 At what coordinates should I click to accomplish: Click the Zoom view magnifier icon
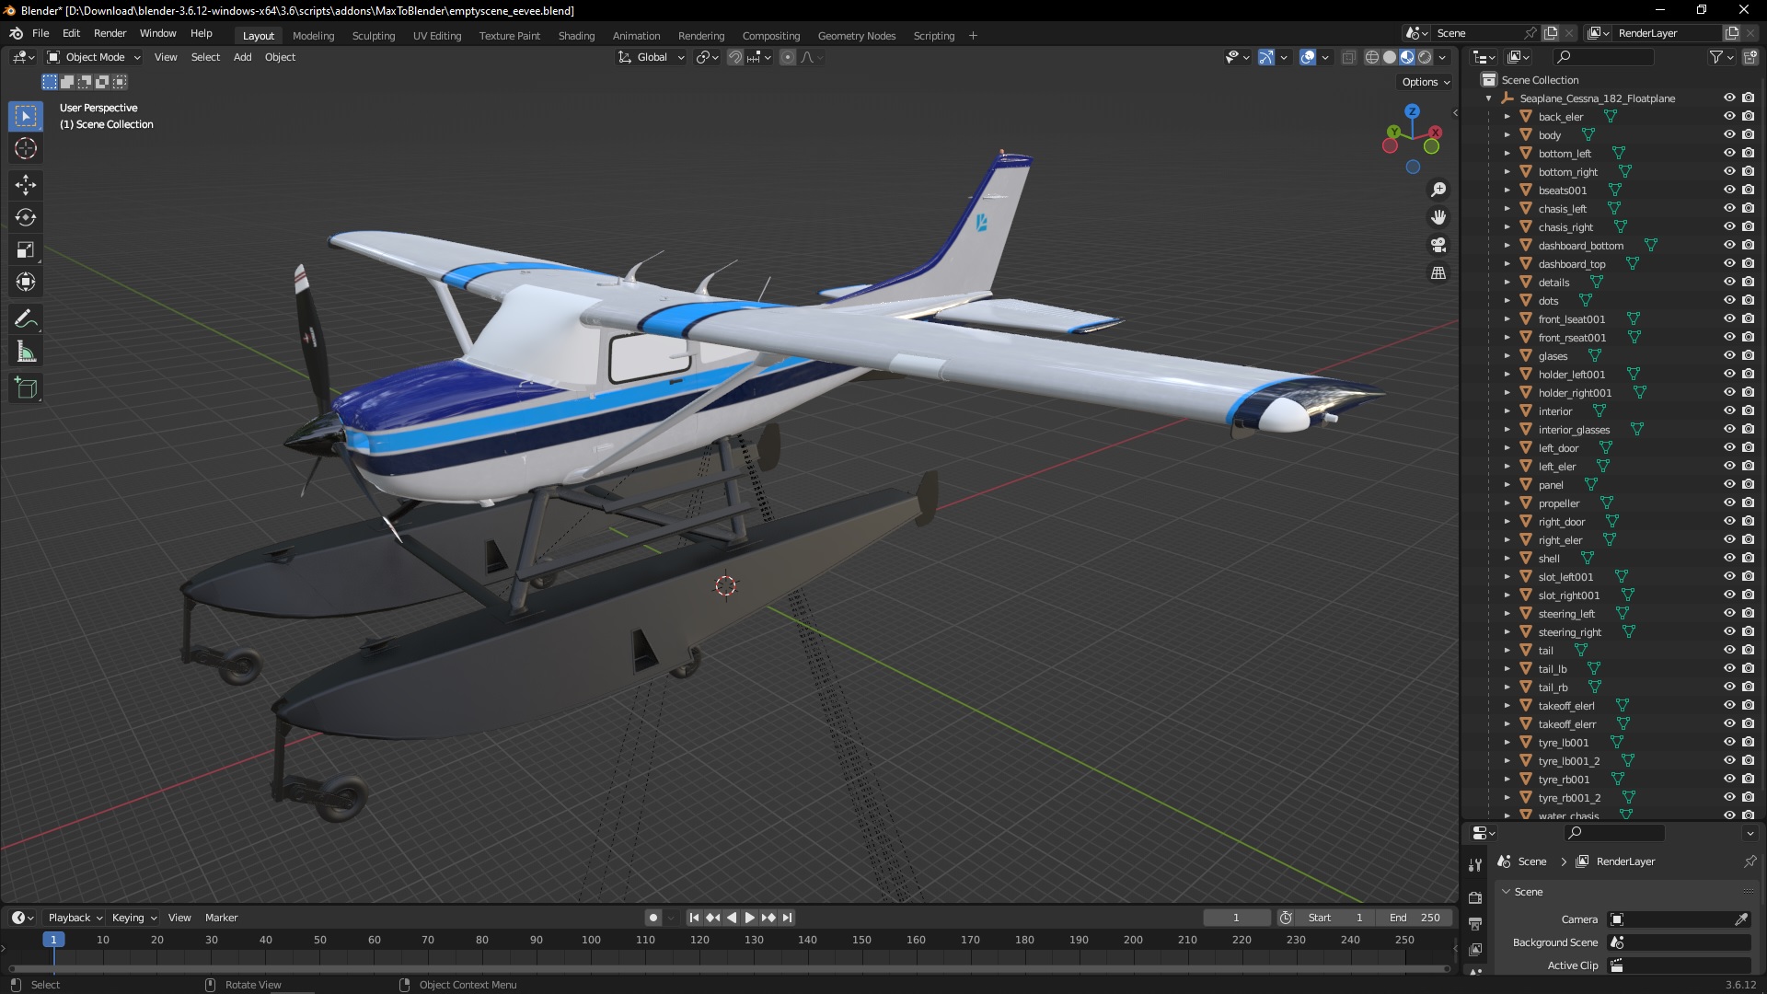[1438, 190]
